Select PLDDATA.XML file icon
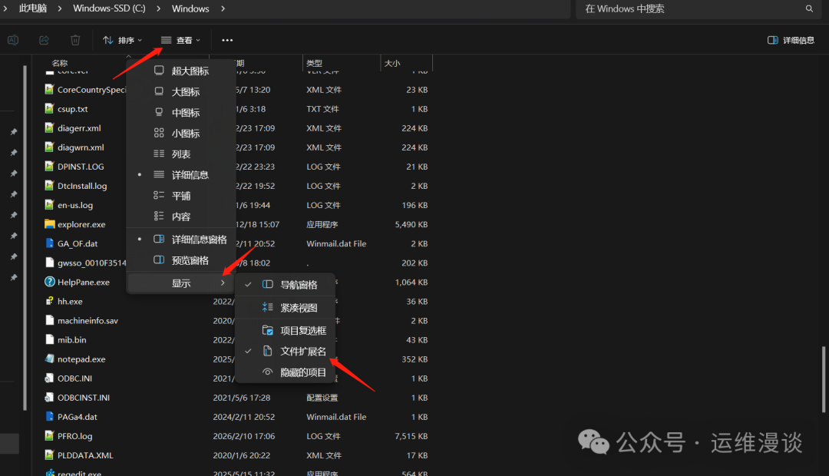829x476 pixels. pyautogui.click(x=50, y=455)
